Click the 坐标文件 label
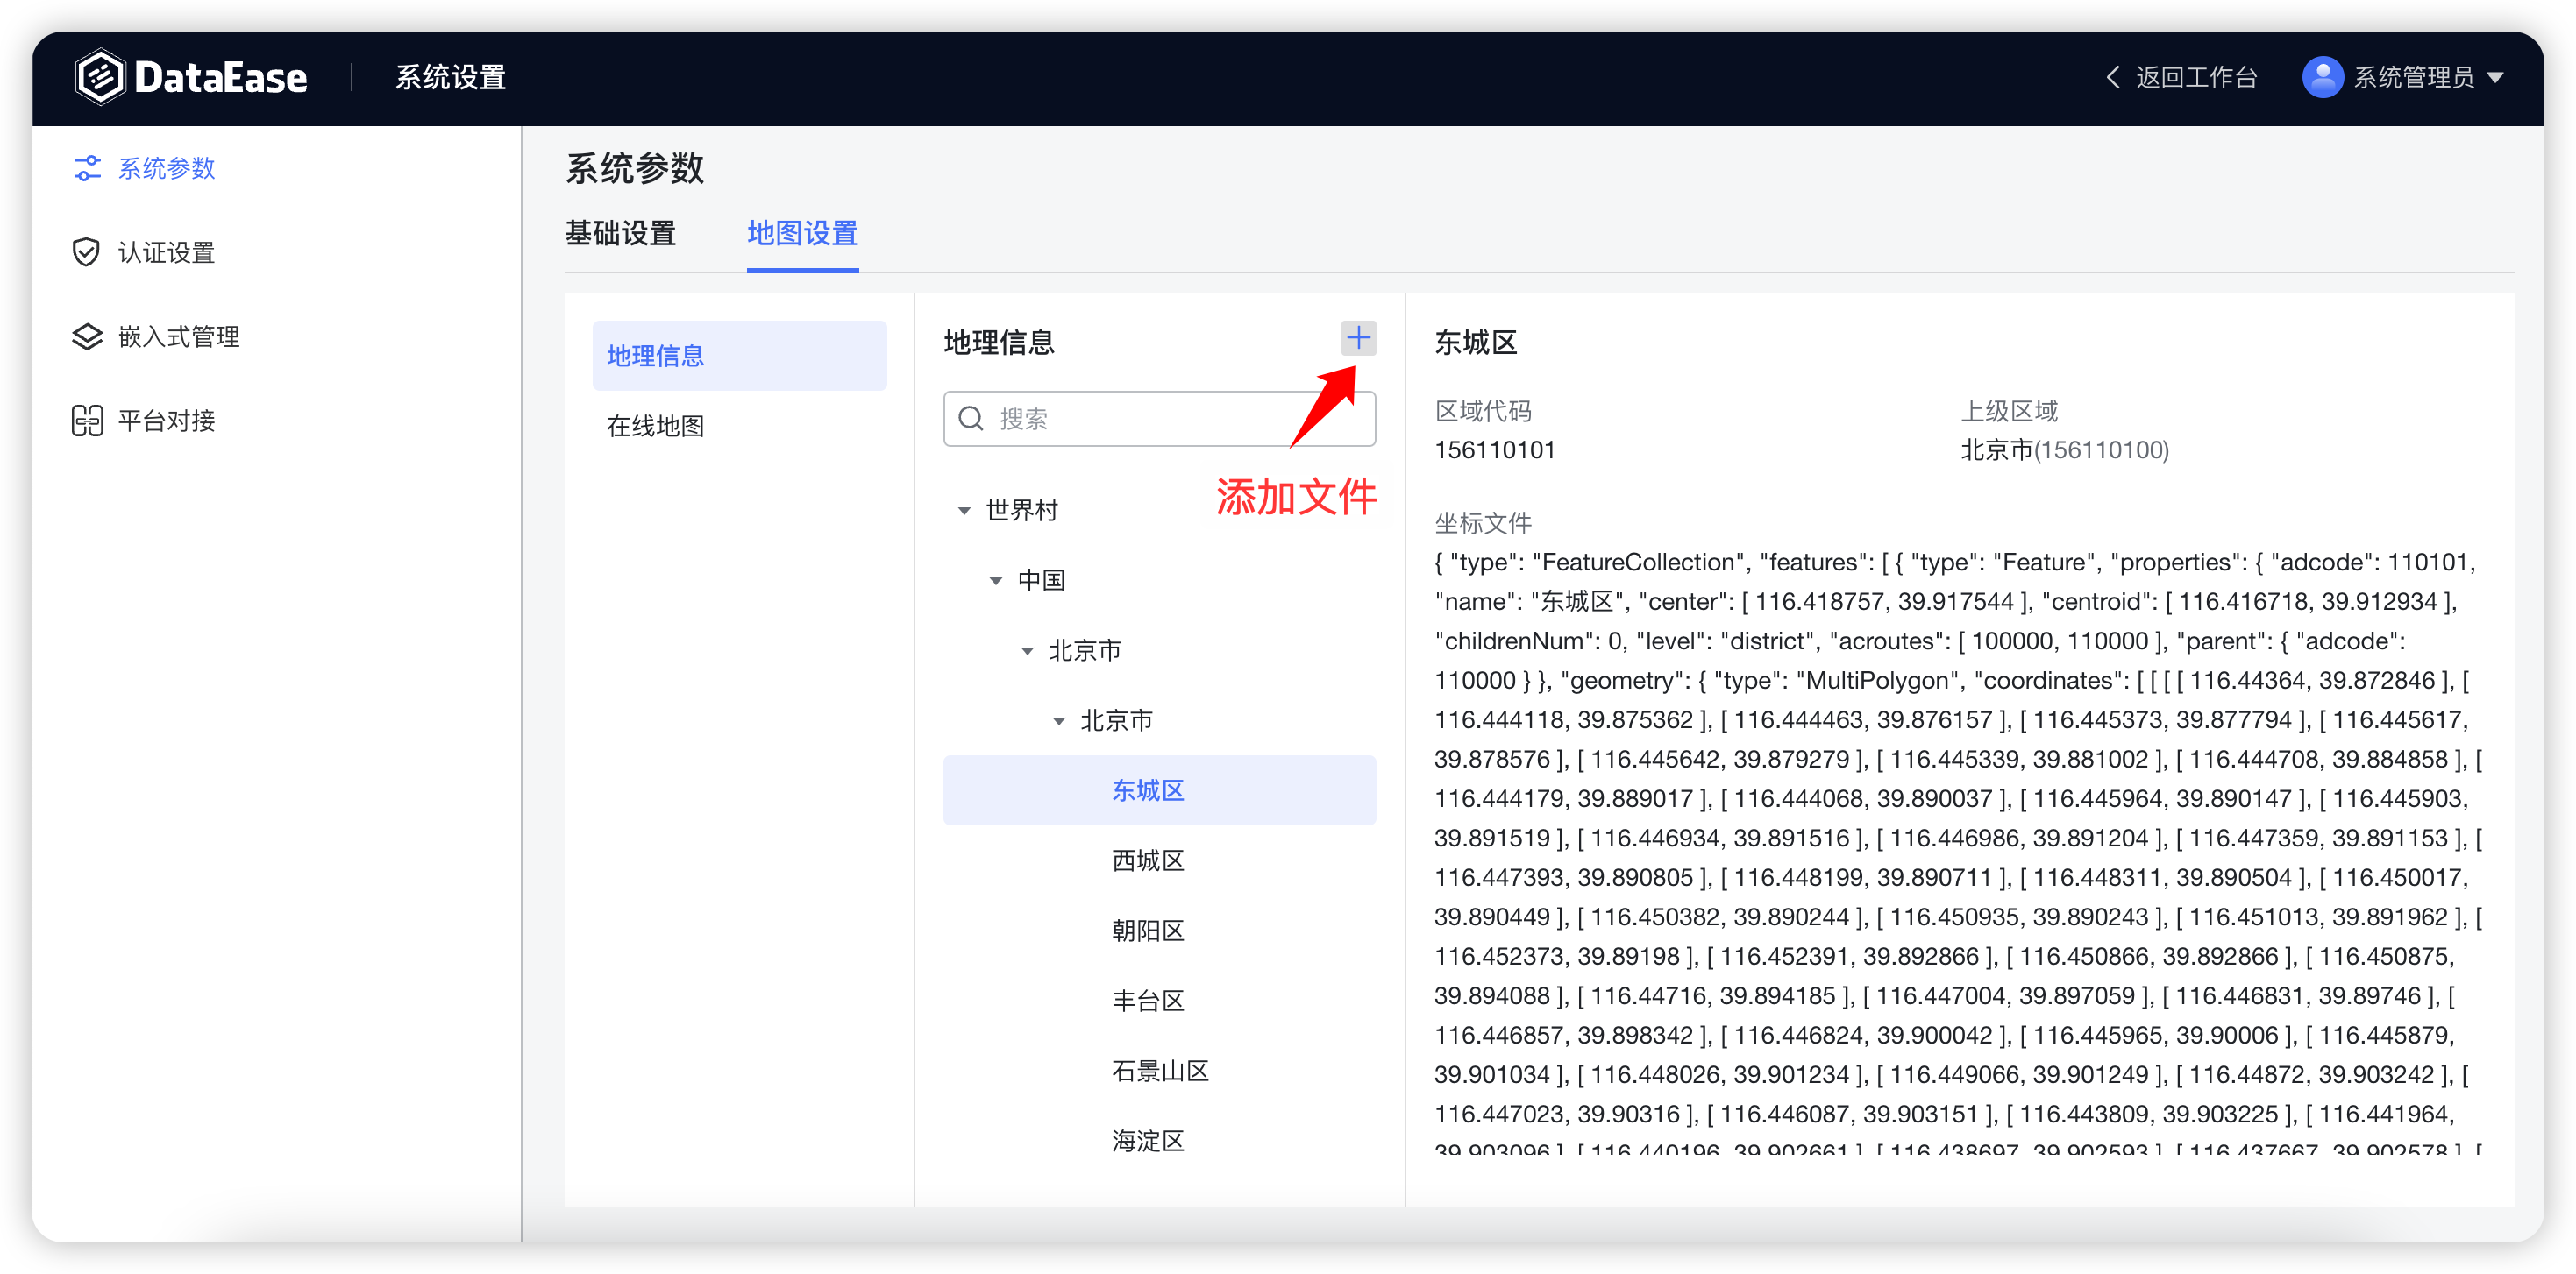Image resolution: width=2576 pixels, height=1274 pixels. pos(1483,522)
